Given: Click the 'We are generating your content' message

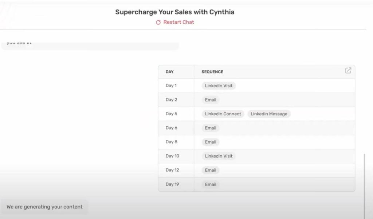Looking at the screenshot, I should (44, 207).
